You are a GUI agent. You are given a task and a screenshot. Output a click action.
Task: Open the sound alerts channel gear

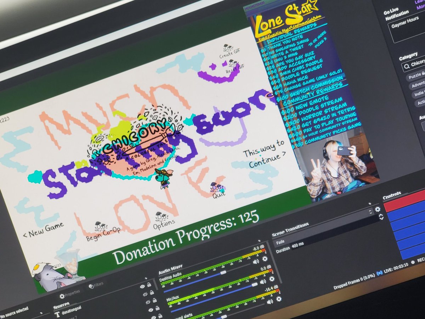(279, 299)
